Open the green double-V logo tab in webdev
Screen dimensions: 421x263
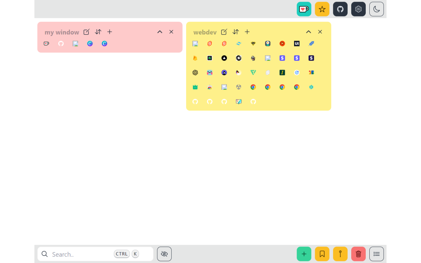pyautogui.click(x=253, y=72)
